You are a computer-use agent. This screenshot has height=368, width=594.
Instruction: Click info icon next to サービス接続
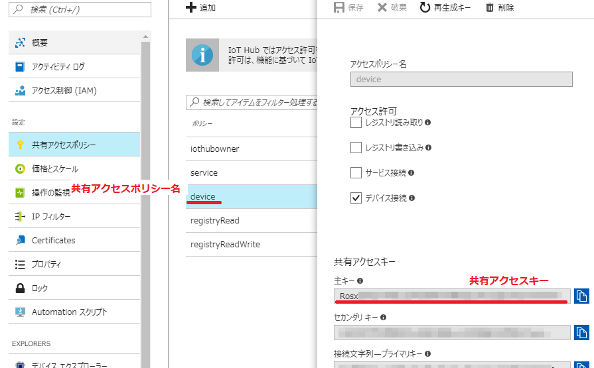(411, 173)
